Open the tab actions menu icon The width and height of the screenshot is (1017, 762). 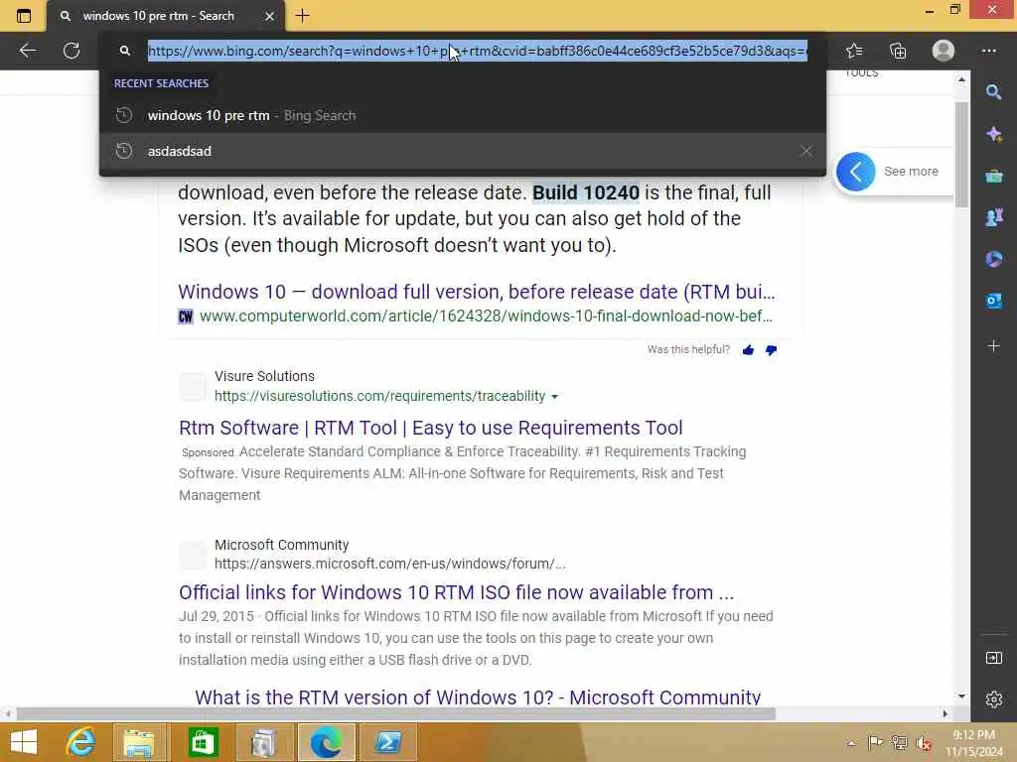click(24, 16)
